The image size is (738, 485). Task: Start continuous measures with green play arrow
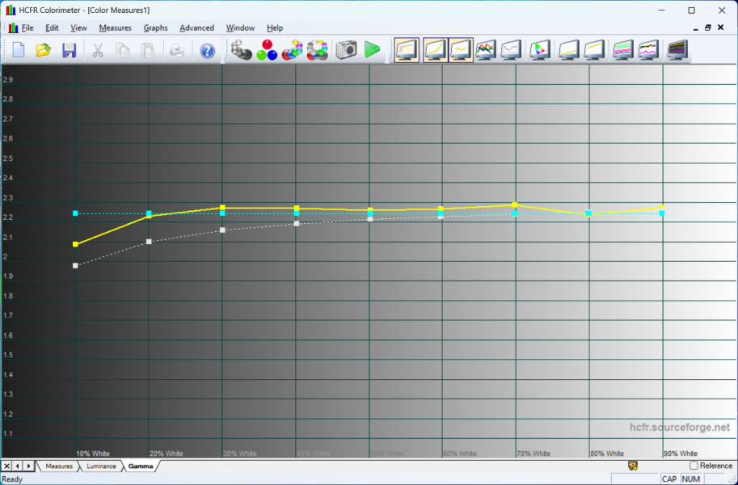372,50
